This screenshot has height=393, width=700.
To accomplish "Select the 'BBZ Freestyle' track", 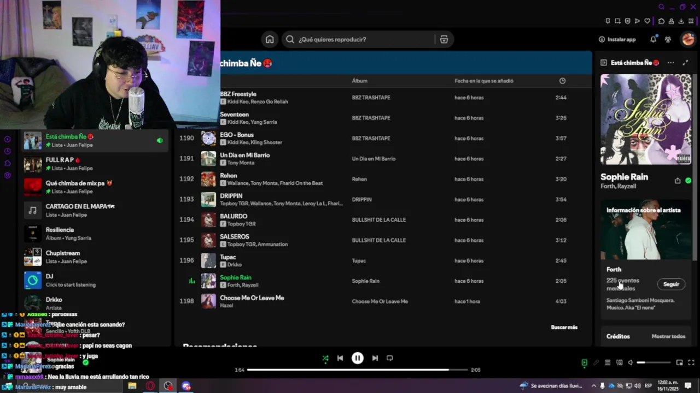I will pyautogui.click(x=238, y=94).
